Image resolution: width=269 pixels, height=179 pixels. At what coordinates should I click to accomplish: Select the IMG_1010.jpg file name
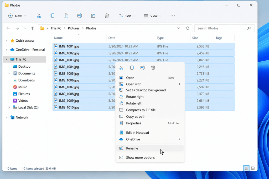69,107
